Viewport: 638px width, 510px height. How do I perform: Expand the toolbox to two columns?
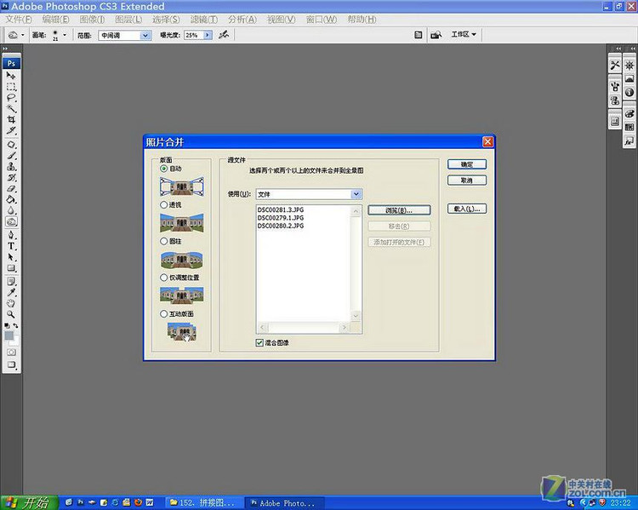click(5, 49)
